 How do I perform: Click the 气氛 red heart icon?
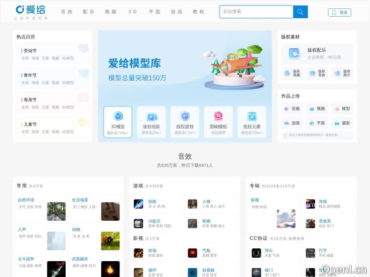click(x=192, y=253)
